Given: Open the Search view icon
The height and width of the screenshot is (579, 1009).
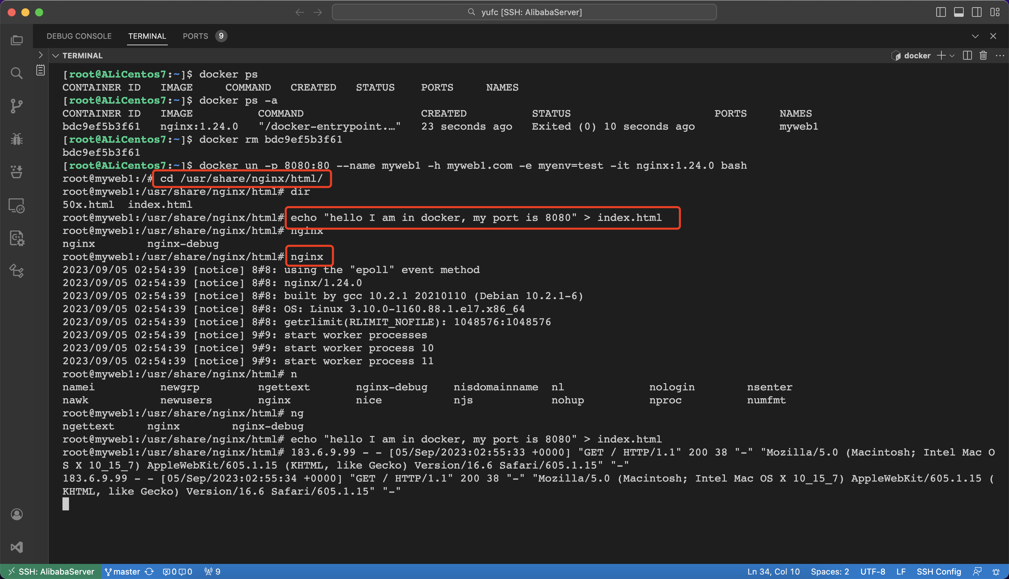Looking at the screenshot, I should pos(16,73).
